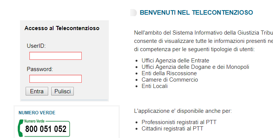The height and width of the screenshot is (138, 273).
Task: Click the green phone handset icon
Action: coord(21,128)
